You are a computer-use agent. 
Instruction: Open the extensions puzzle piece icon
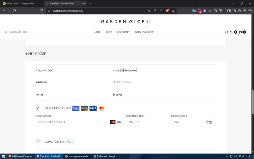click(x=215, y=11)
